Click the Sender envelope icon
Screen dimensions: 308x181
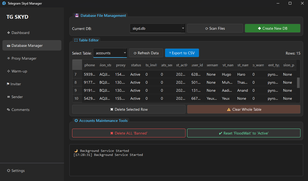pos(9,97)
